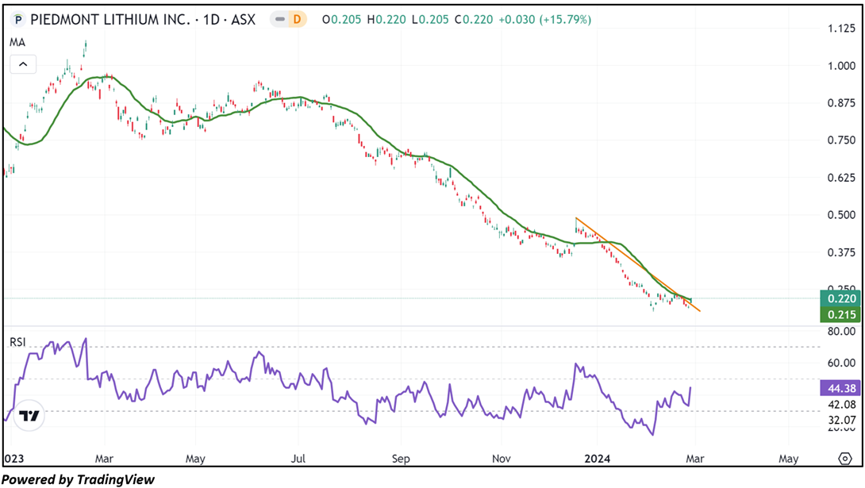Open chart settings hexagon icon at bottom right
This screenshot has height=488, width=865.
click(845, 458)
